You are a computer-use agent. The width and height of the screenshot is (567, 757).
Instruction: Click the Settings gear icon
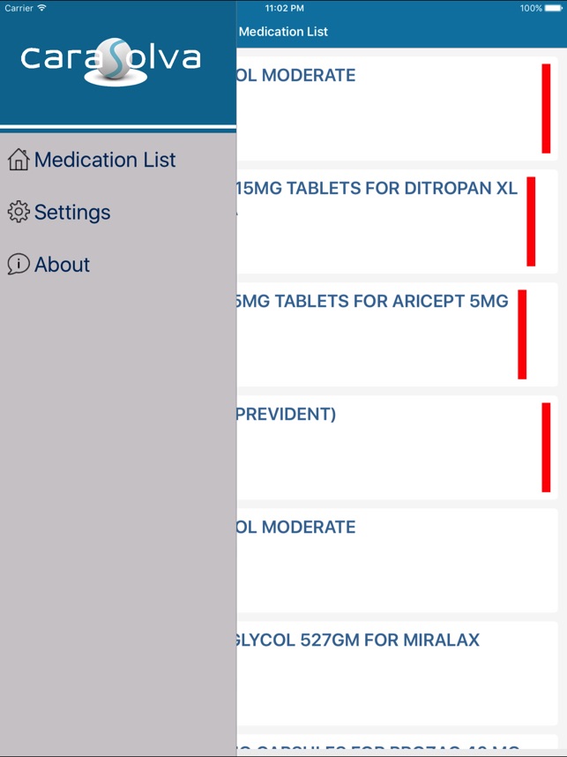point(18,212)
